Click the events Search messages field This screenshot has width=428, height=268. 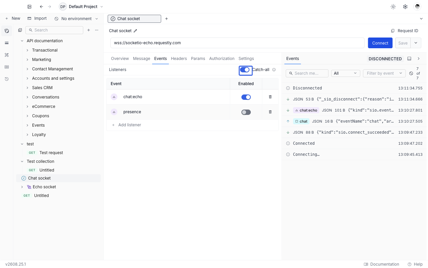point(307,73)
